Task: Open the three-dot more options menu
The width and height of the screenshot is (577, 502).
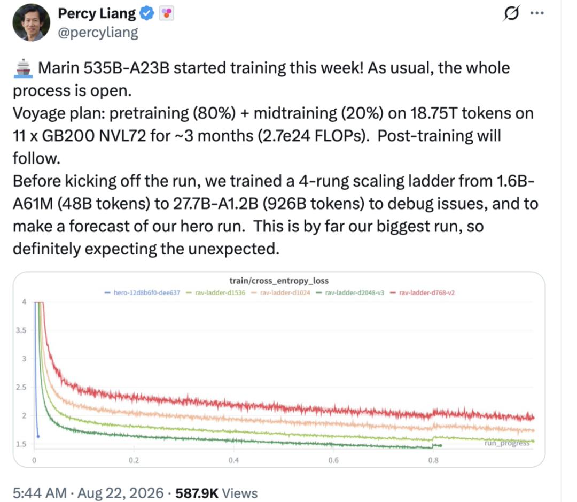Action: (537, 13)
